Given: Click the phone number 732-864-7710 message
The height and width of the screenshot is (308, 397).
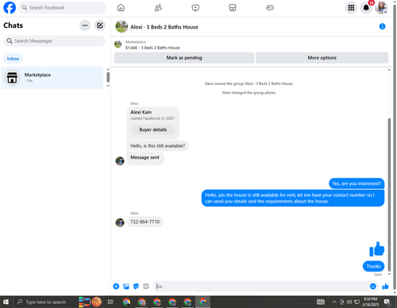Looking at the screenshot, I should [145, 221].
